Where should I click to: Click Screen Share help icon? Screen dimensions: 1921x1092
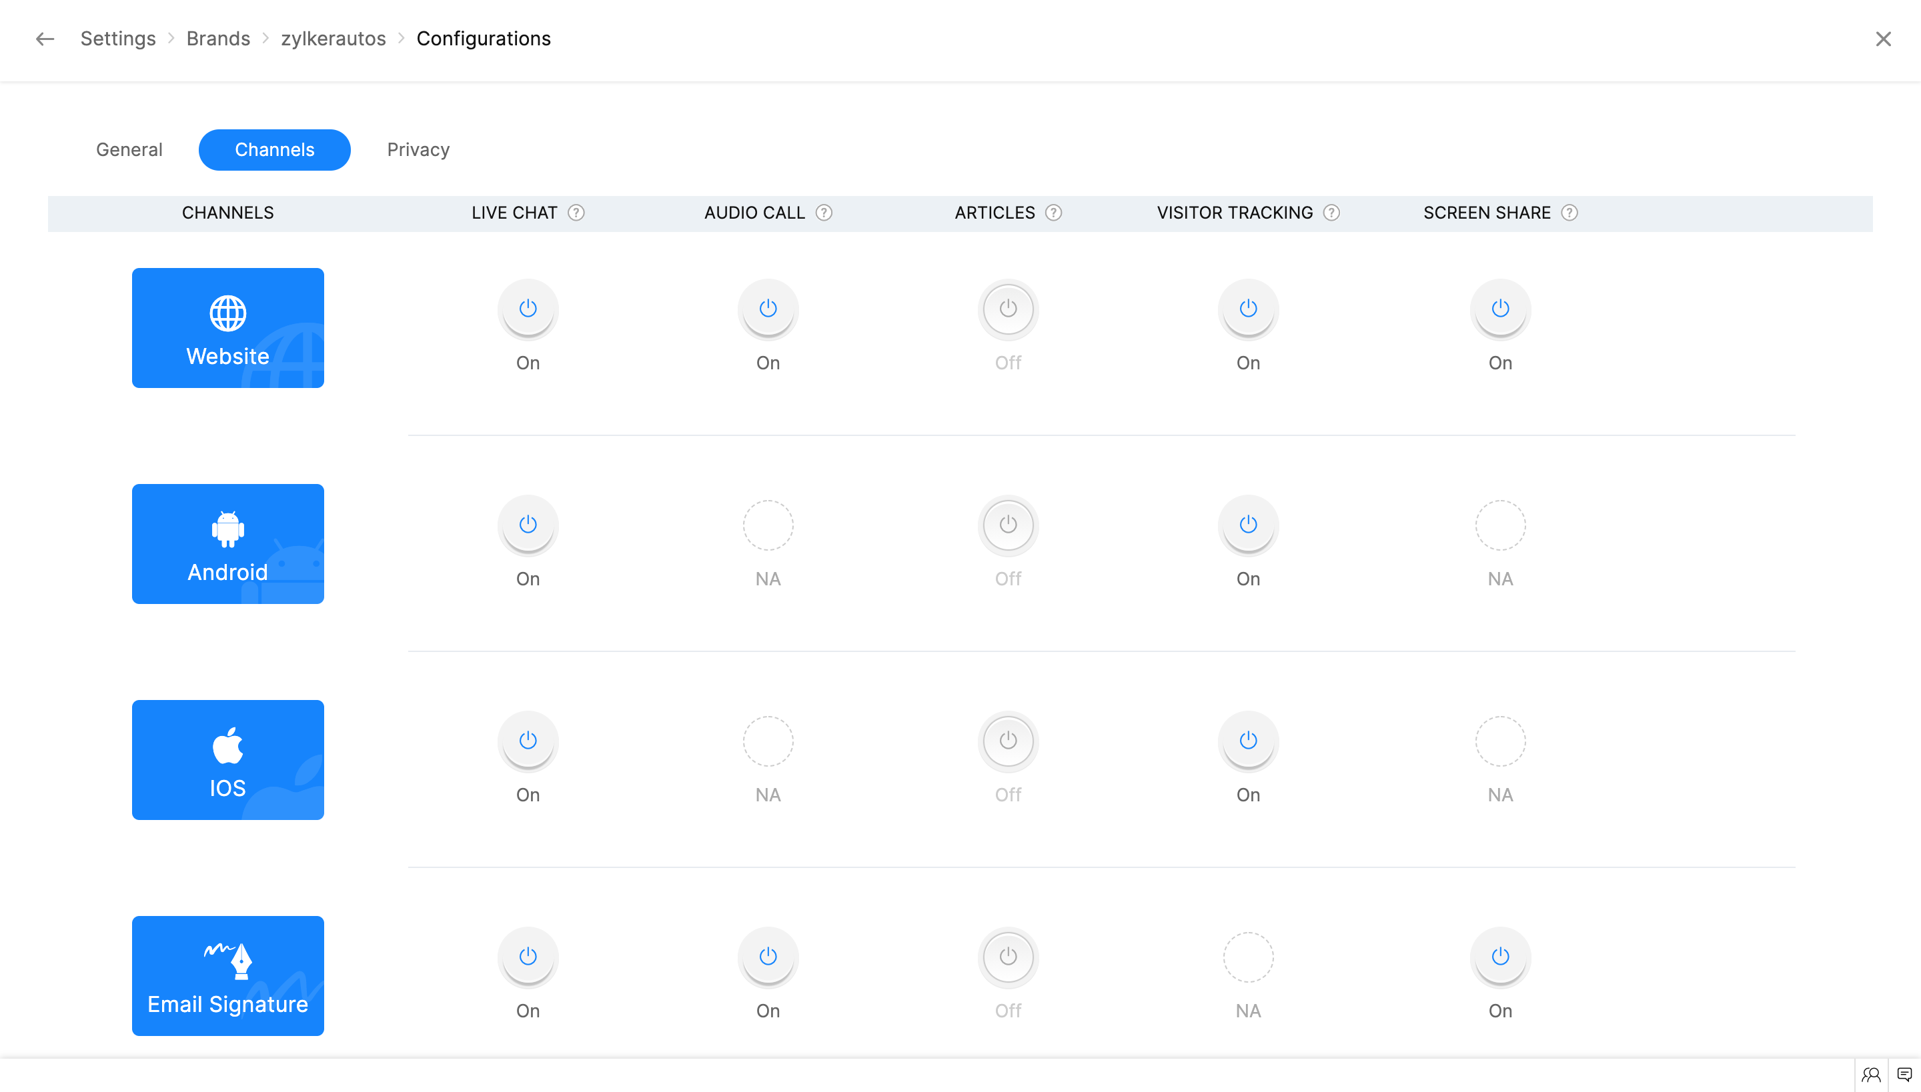(x=1568, y=213)
